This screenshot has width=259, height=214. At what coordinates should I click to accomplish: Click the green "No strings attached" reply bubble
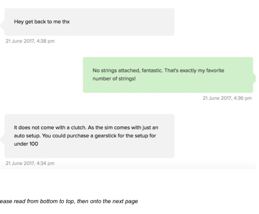coord(168,75)
